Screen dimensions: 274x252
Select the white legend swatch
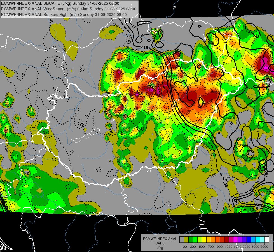pos(267,240)
